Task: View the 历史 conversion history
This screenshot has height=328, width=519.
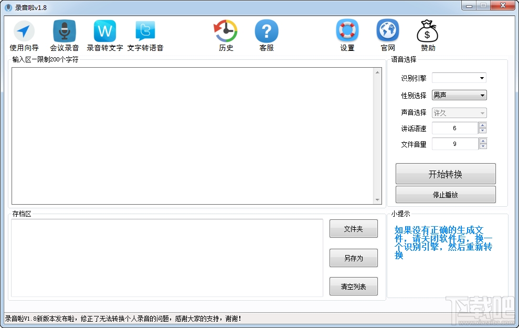Action: (225, 34)
